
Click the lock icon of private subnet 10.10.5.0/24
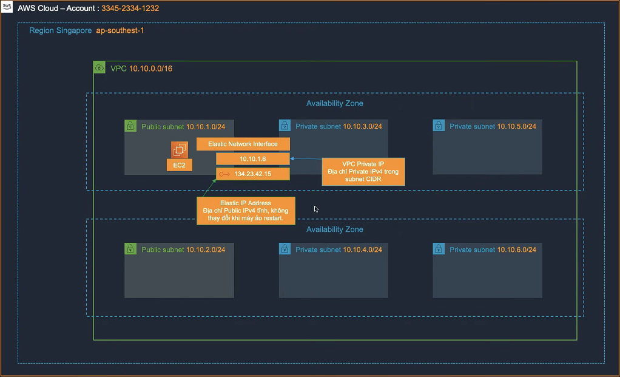tap(439, 126)
